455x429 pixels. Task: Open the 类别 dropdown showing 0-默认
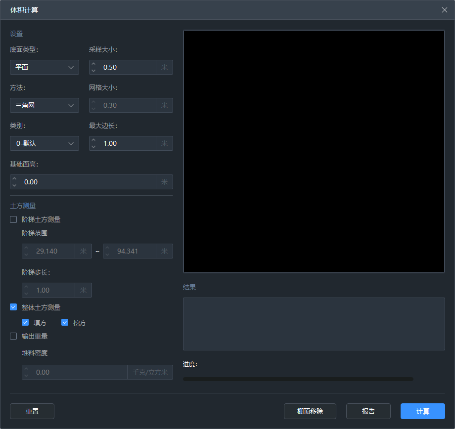pos(45,143)
